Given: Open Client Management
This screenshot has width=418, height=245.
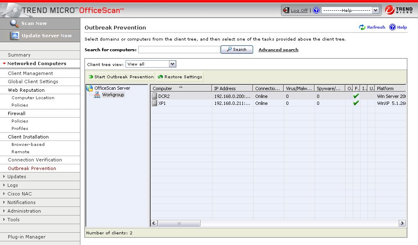Looking at the screenshot, I should 30,73.
